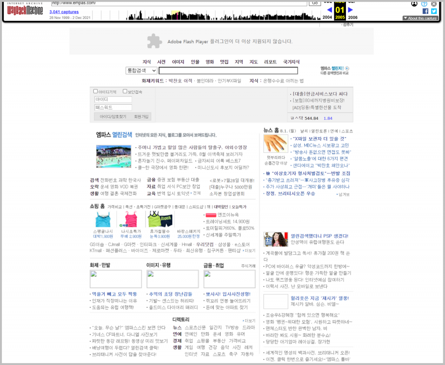
Task: Open the green swimwear set product image
Action: coord(160,219)
